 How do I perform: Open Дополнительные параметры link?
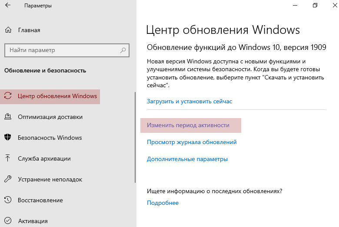[187, 159]
